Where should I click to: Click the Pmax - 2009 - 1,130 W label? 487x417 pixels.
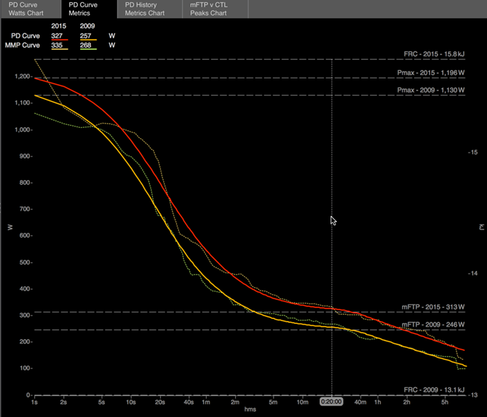[431, 90]
